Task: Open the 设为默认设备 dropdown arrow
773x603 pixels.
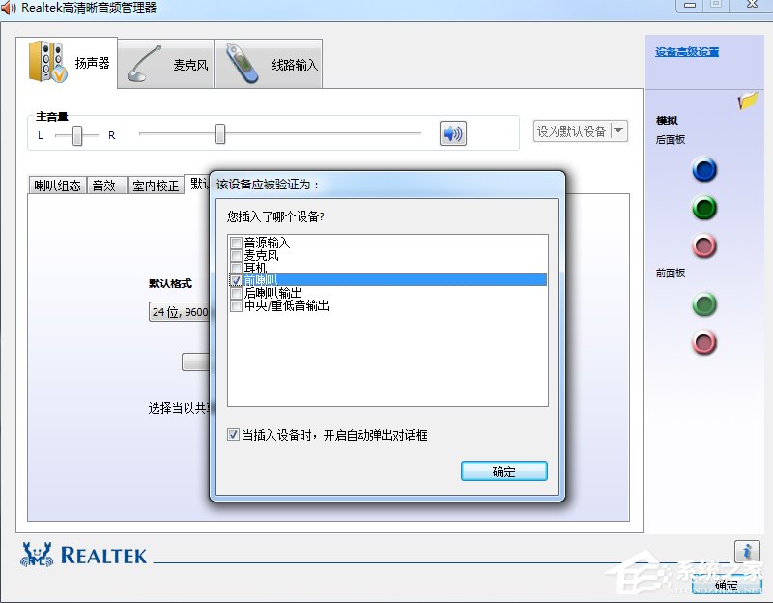Action: (x=618, y=130)
